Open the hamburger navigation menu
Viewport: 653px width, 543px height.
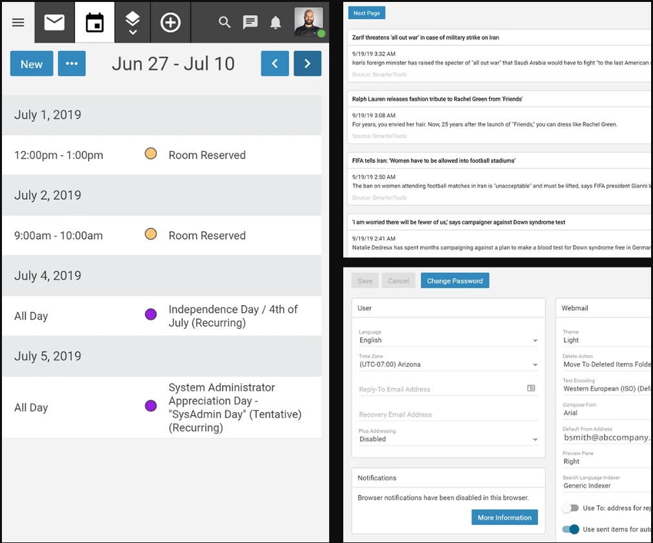(x=18, y=22)
